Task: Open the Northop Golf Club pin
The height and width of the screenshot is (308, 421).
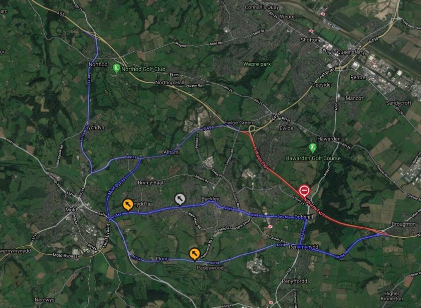Action: tap(116, 69)
